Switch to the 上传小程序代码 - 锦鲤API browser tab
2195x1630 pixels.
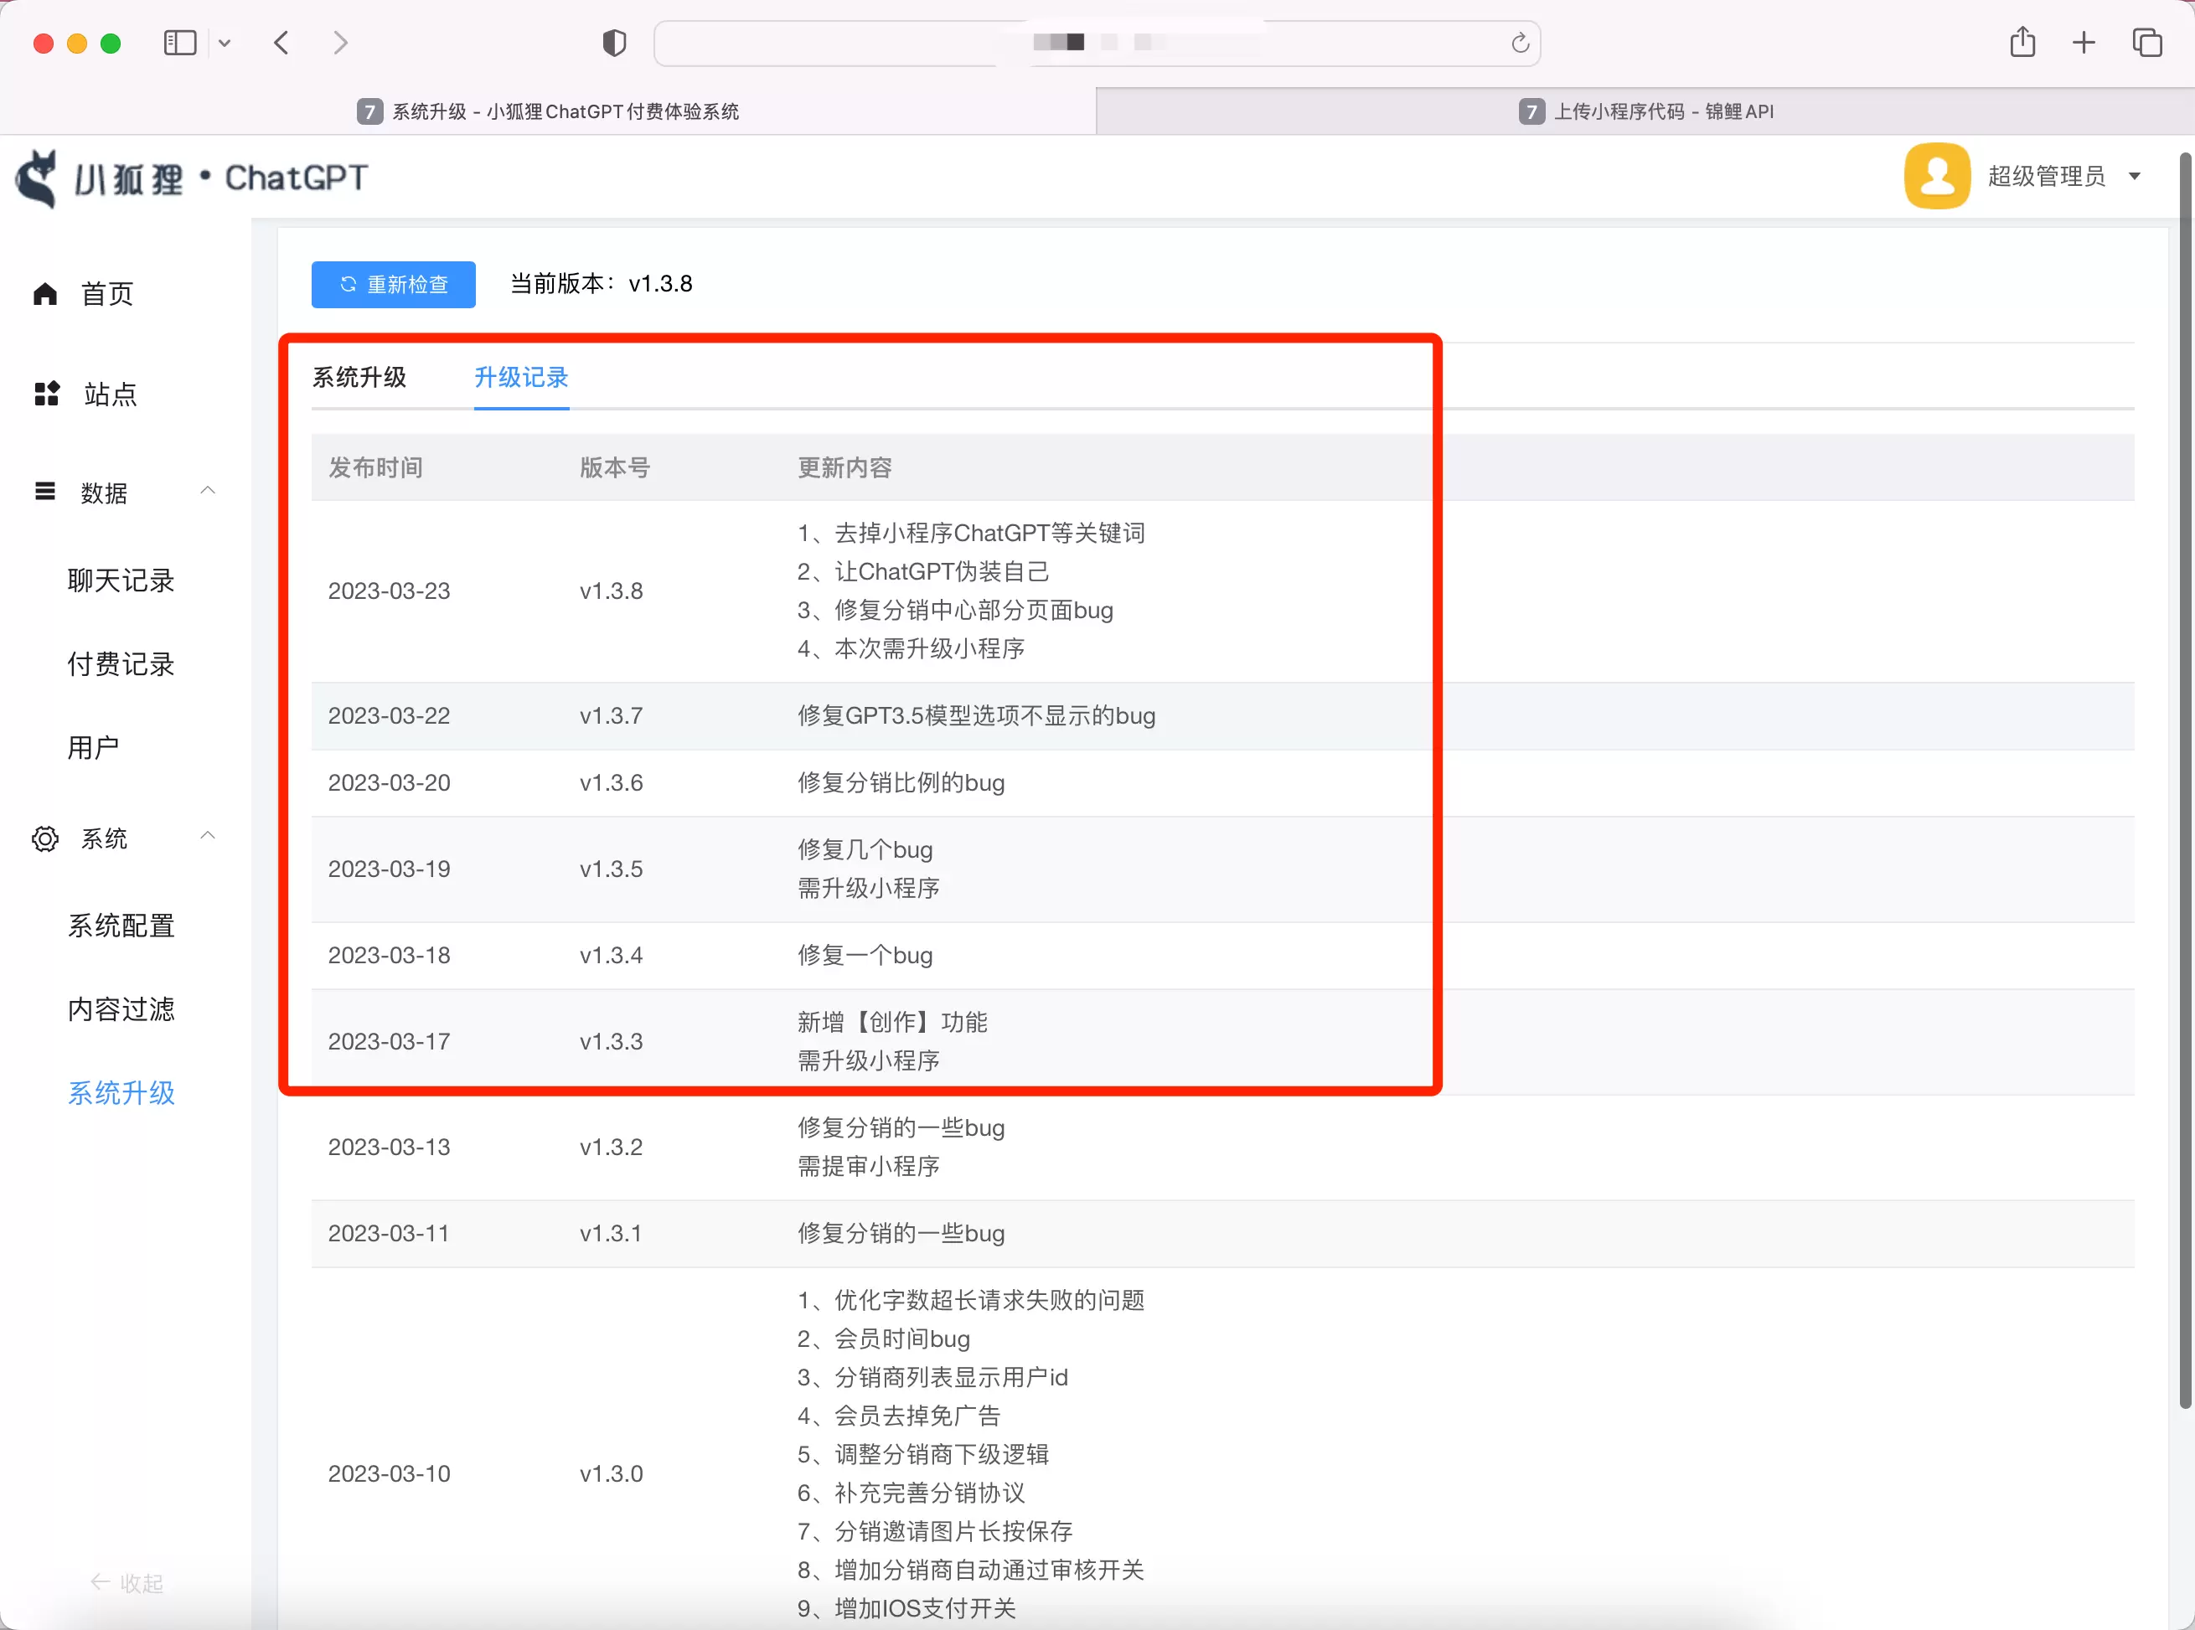(x=1645, y=111)
